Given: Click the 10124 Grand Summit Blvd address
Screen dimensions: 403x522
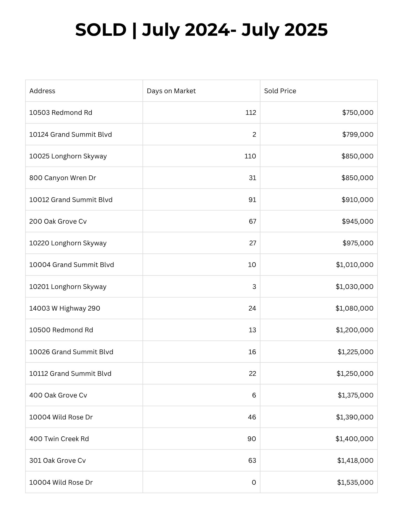Looking at the screenshot, I should pos(70,134).
